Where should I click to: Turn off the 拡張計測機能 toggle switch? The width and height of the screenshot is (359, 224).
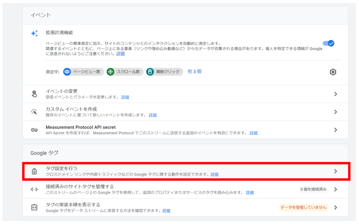pyautogui.click(x=328, y=43)
